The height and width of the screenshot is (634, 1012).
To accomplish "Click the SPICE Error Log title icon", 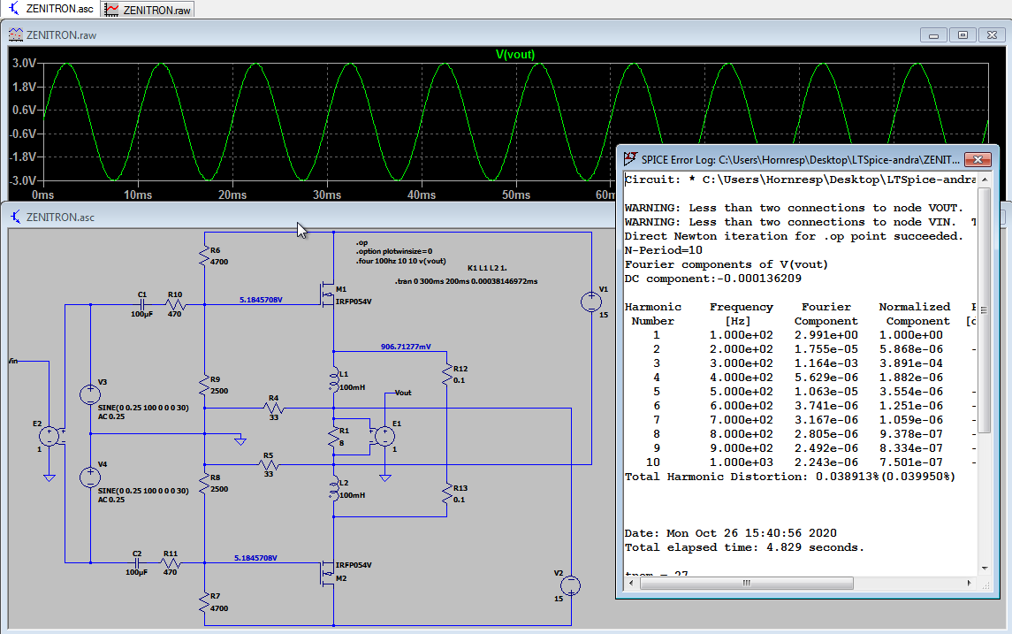I will pos(630,159).
